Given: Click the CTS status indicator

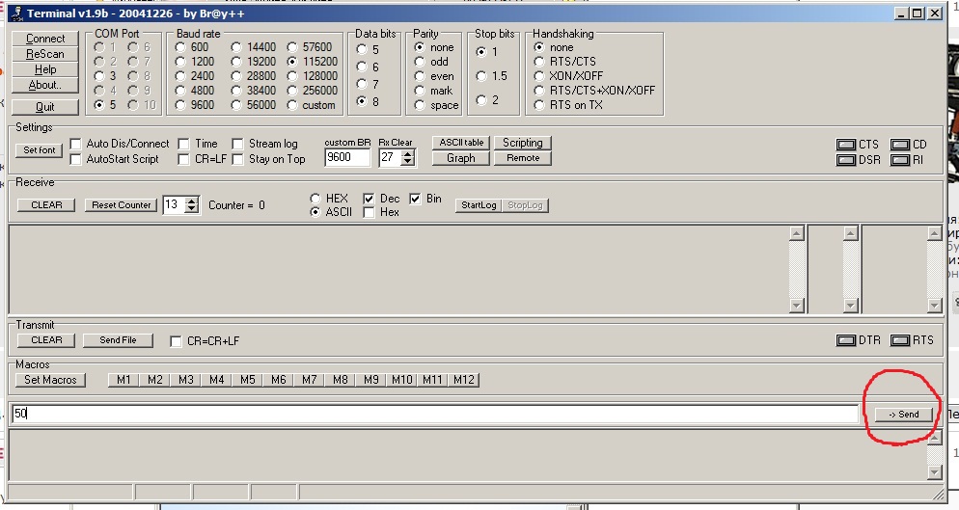Looking at the screenshot, I should tap(846, 145).
